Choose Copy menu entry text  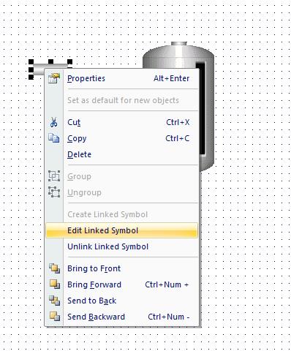[x=77, y=138]
